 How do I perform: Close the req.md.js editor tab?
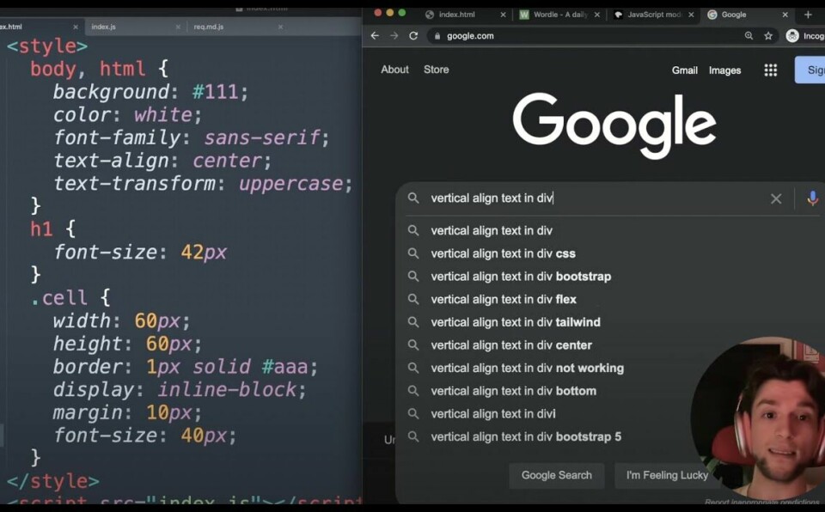coord(280,27)
